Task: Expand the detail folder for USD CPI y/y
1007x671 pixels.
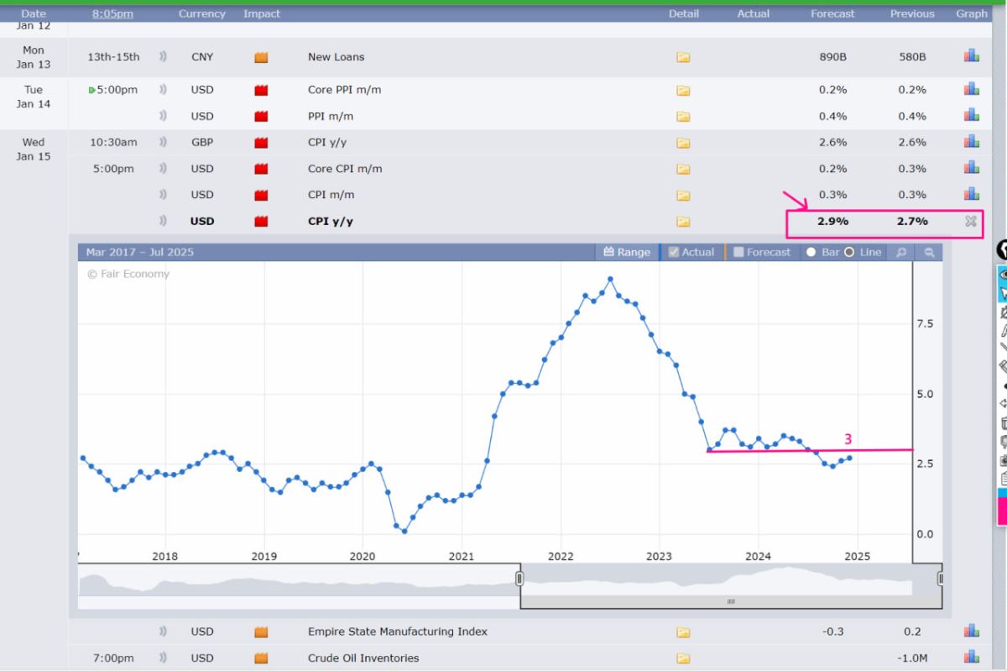Action: click(683, 222)
